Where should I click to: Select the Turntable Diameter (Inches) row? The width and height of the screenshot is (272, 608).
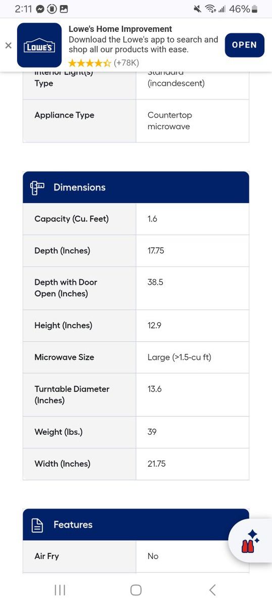[136, 395]
